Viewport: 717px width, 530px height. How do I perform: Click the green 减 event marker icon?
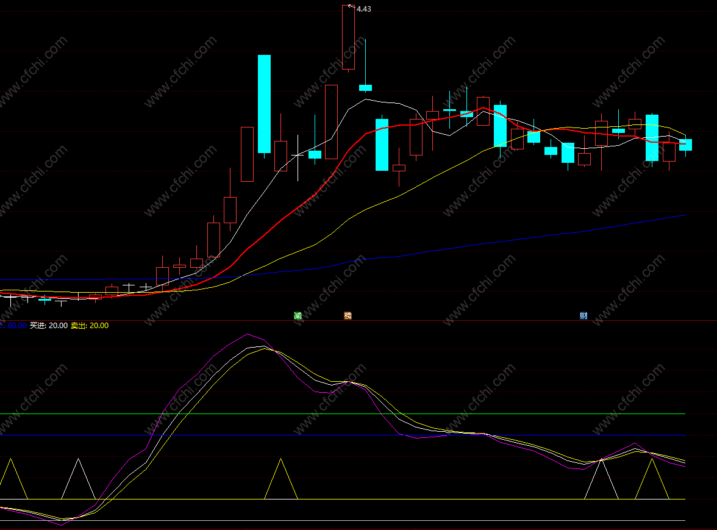[298, 315]
